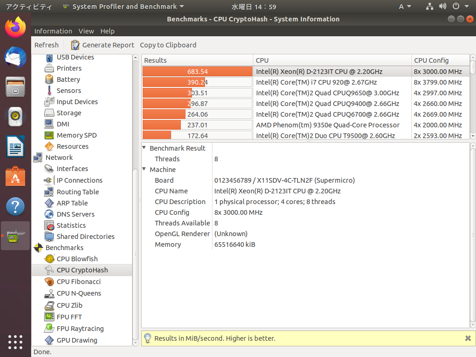Click the Routing Table icon

49,192
